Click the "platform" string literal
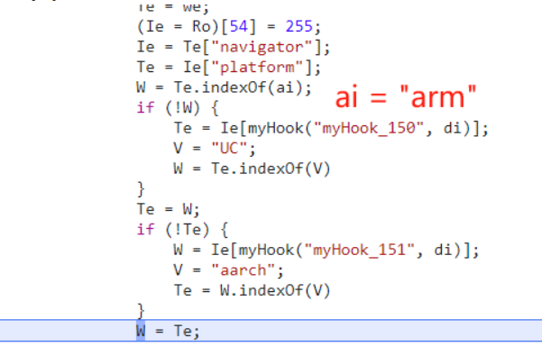 coord(258,68)
